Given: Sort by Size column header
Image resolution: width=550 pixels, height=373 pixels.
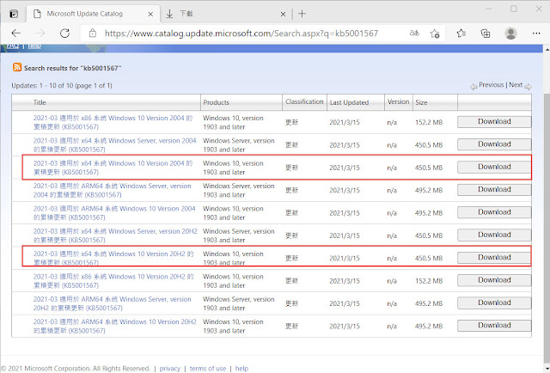Looking at the screenshot, I should pos(421,102).
